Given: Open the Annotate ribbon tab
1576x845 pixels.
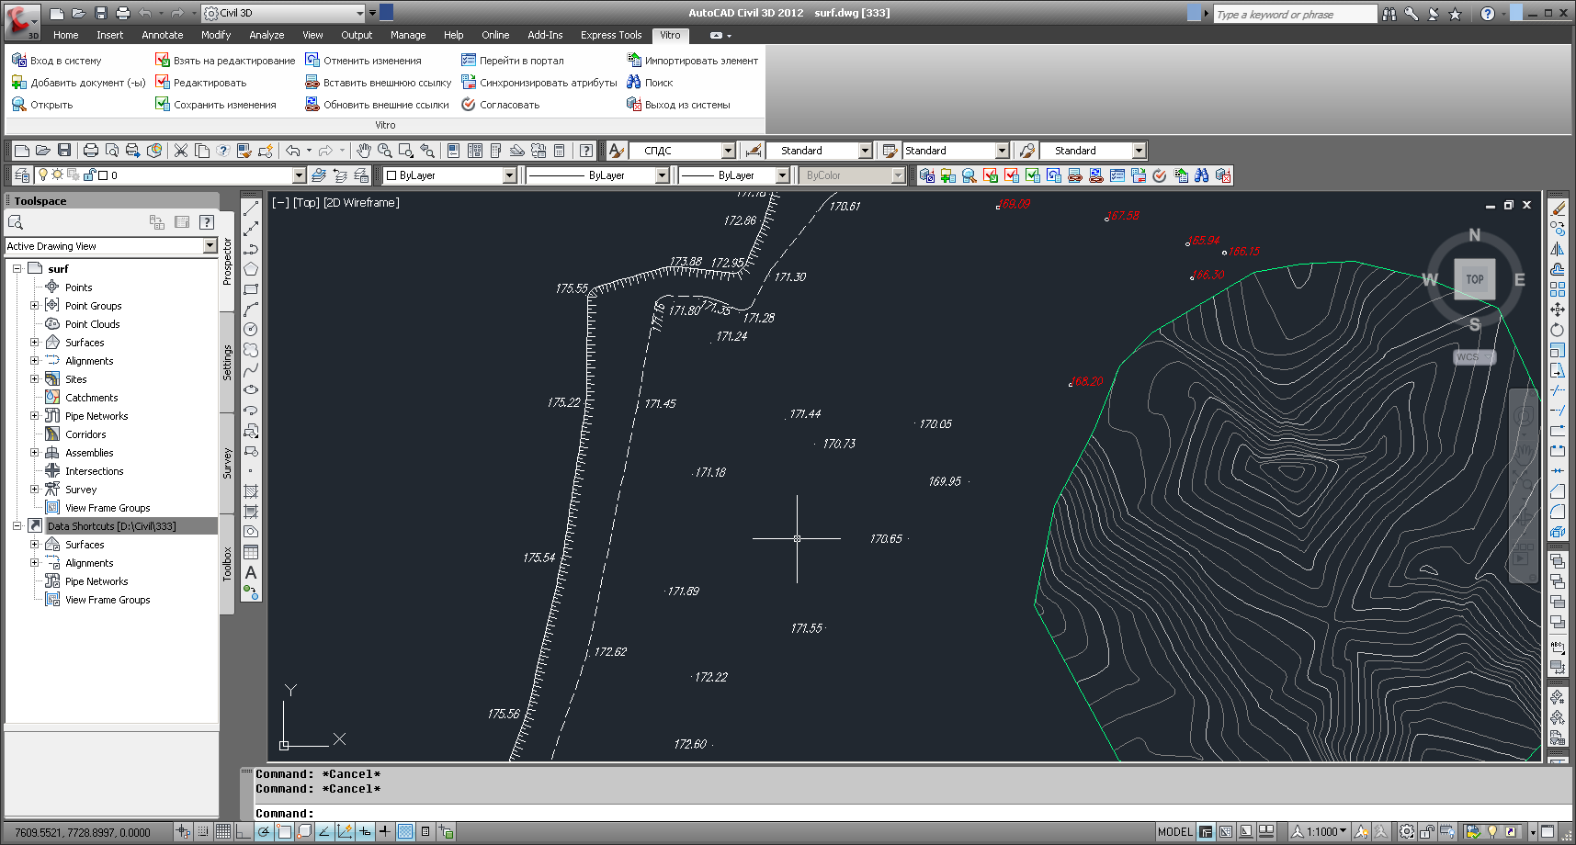Looking at the screenshot, I should pos(163,35).
